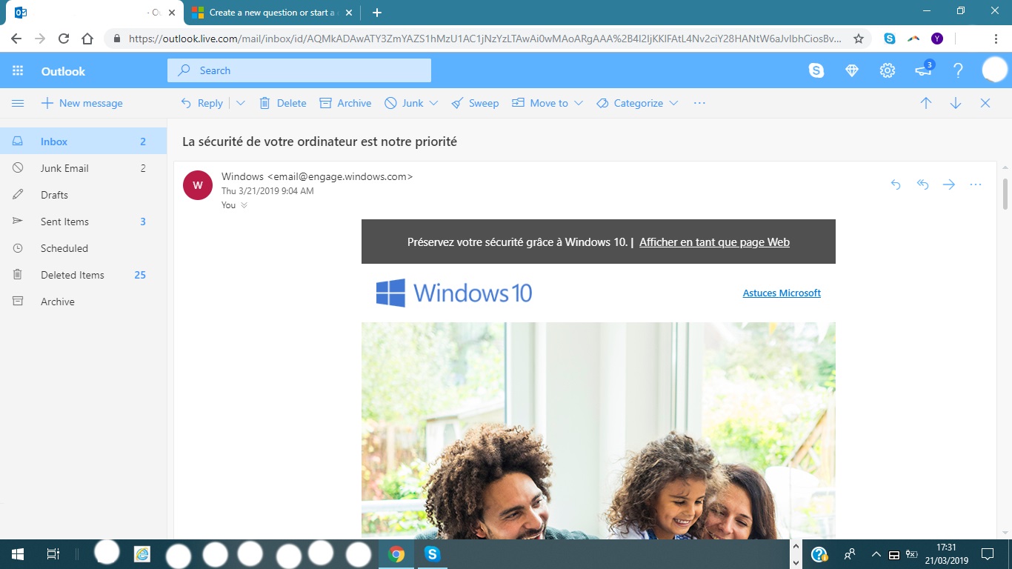Open Task View on the taskbar
The image size is (1012, 569).
click(x=53, y=553)
